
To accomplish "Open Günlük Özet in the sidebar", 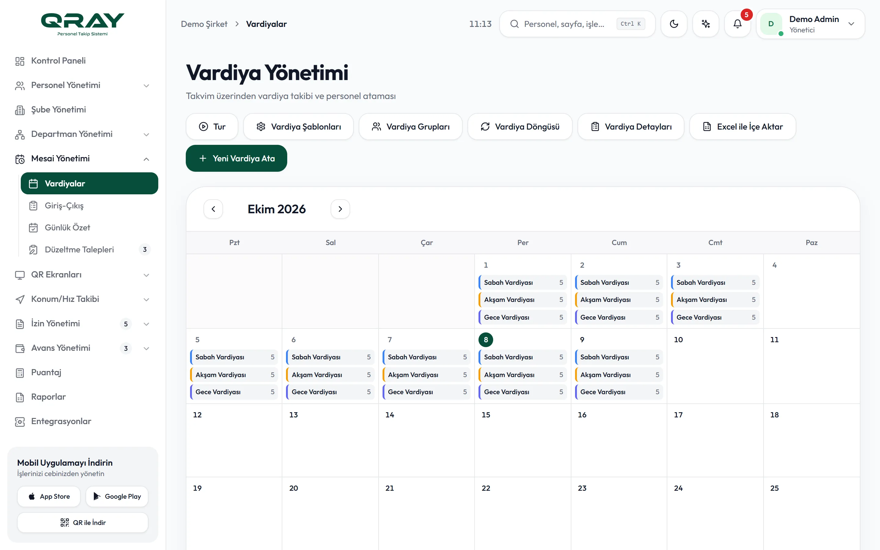I will pyautogui.click(x=90, y=227).
